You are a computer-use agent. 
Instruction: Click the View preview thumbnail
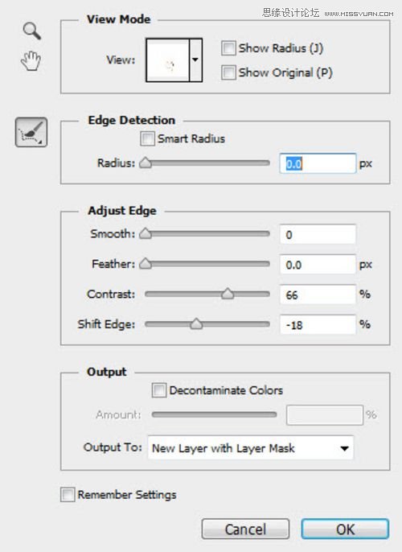point(168,60)
